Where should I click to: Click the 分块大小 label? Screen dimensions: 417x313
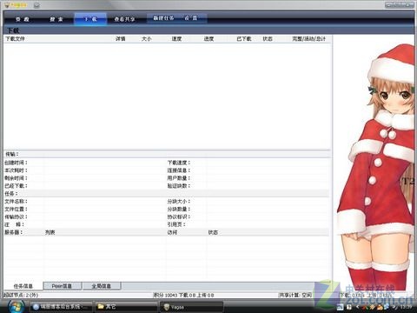179,201
